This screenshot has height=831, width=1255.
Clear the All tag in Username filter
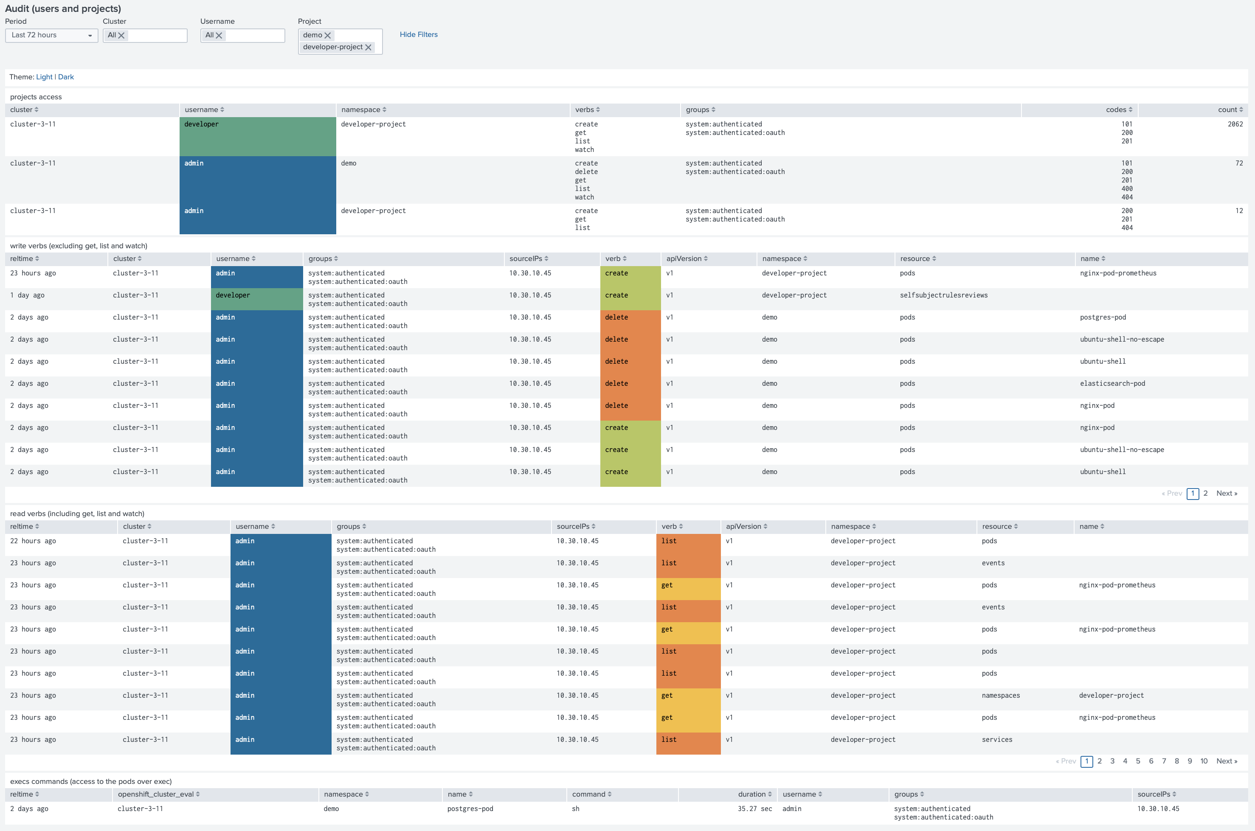pos(219,36)
